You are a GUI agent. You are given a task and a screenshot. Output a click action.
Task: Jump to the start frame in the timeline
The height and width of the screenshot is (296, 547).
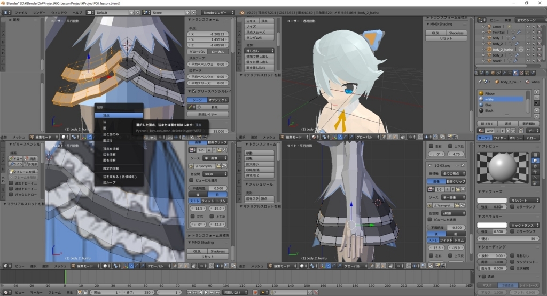click(x=190, y=292)
